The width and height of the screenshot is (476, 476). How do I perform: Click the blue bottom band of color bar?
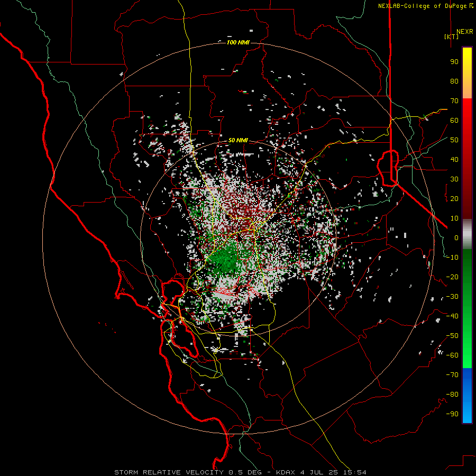467,396
